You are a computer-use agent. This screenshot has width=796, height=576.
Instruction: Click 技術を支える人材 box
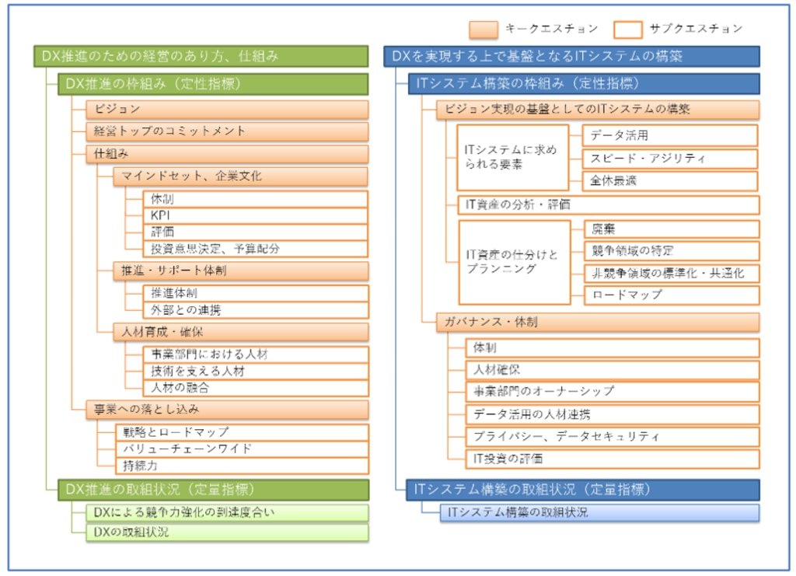point(256,371)
